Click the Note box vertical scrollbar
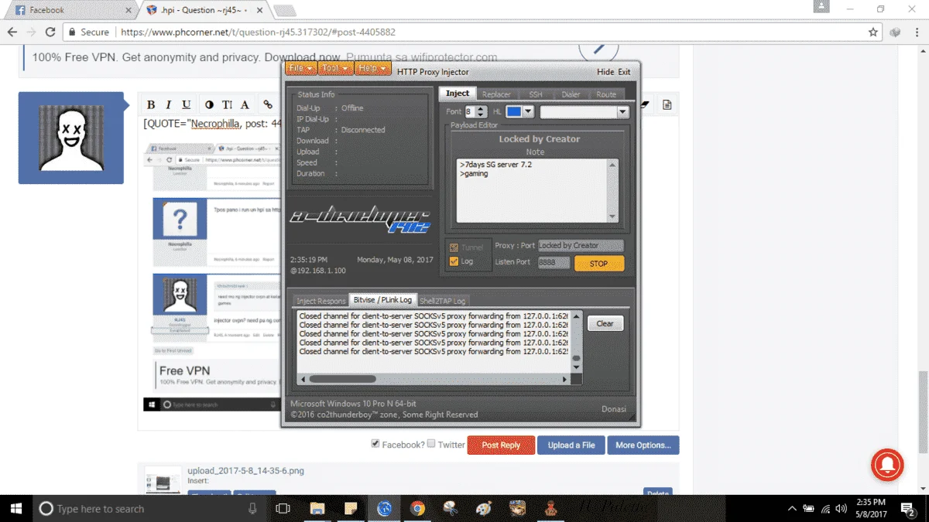The width and height of the screenshot is (929, 522). point(612,190)
